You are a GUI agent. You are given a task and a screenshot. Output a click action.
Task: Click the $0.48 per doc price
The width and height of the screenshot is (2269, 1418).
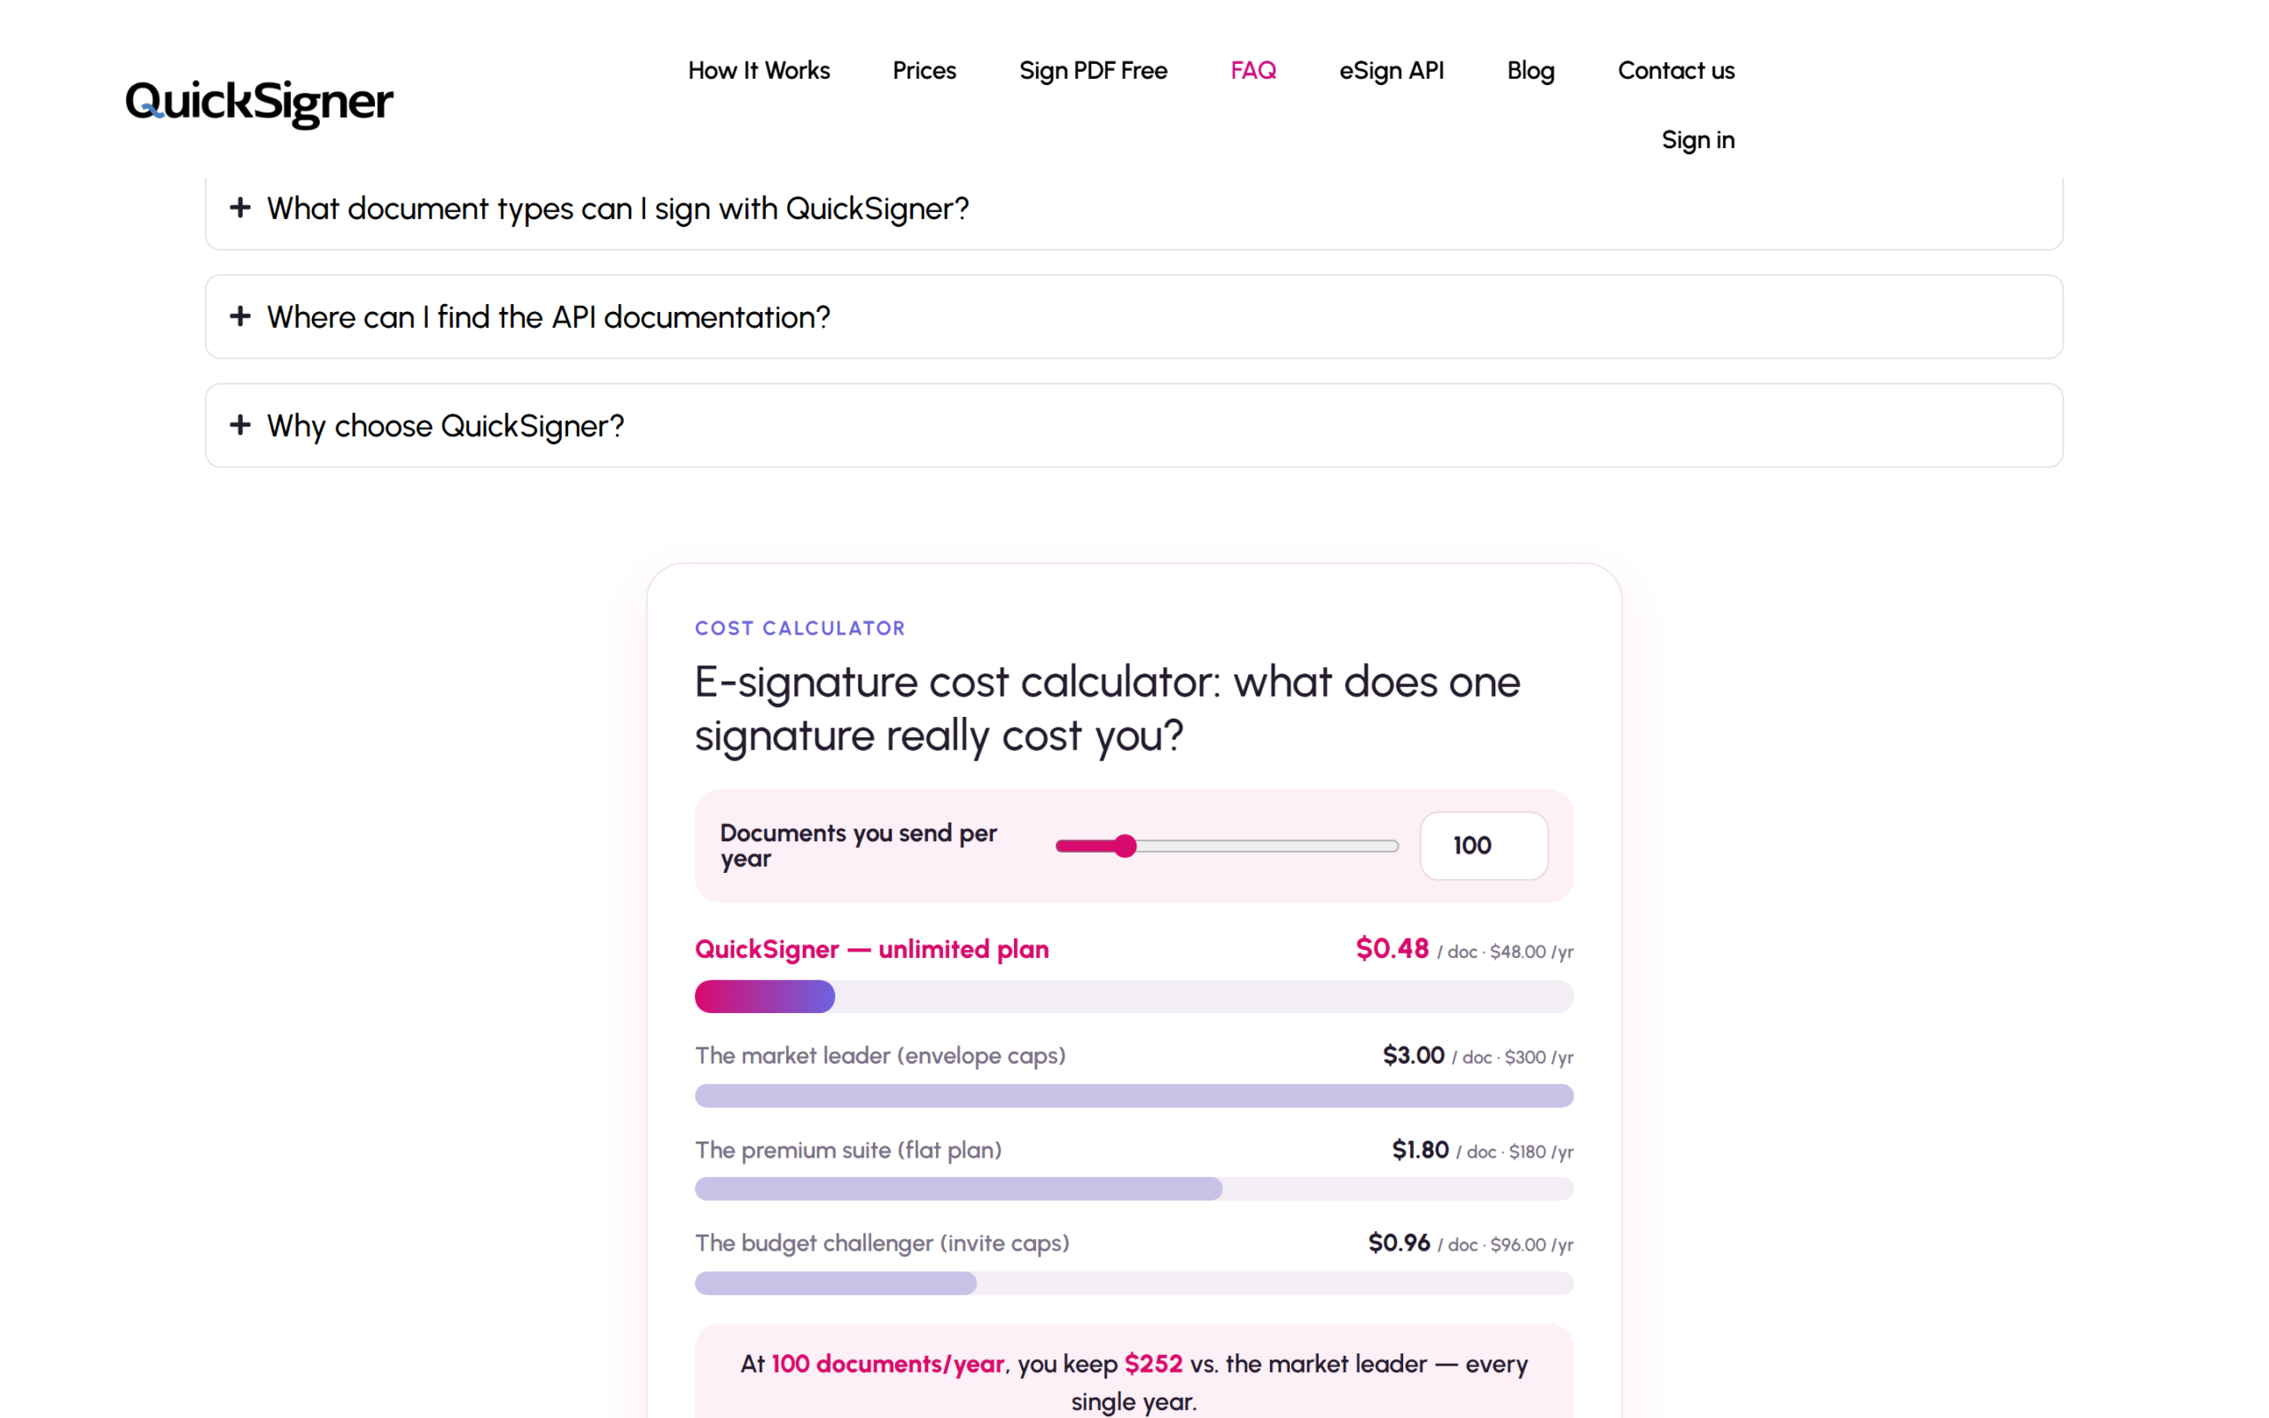tap(1392, 948)
